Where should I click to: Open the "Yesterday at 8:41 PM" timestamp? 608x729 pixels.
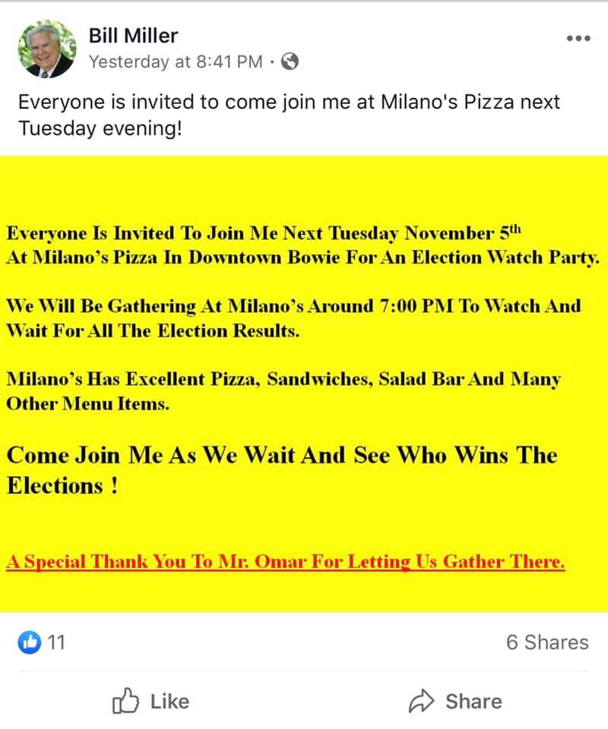click(175, 62)
